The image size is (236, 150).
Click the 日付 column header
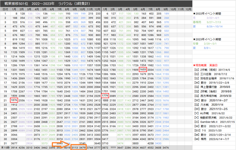[5, 9]
